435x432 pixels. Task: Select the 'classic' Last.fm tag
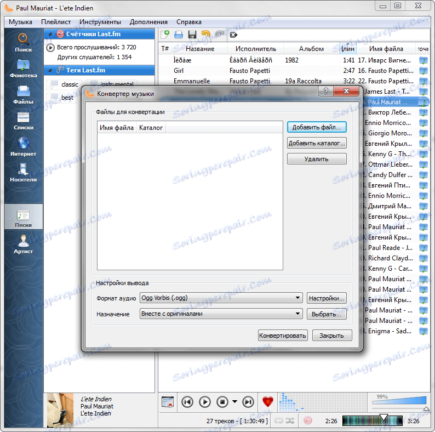pyautogui.click(x=64, y=84)
